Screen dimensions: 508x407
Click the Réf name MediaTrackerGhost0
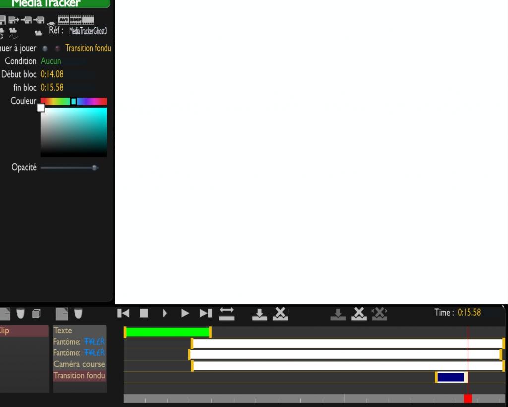coord(88,31)
